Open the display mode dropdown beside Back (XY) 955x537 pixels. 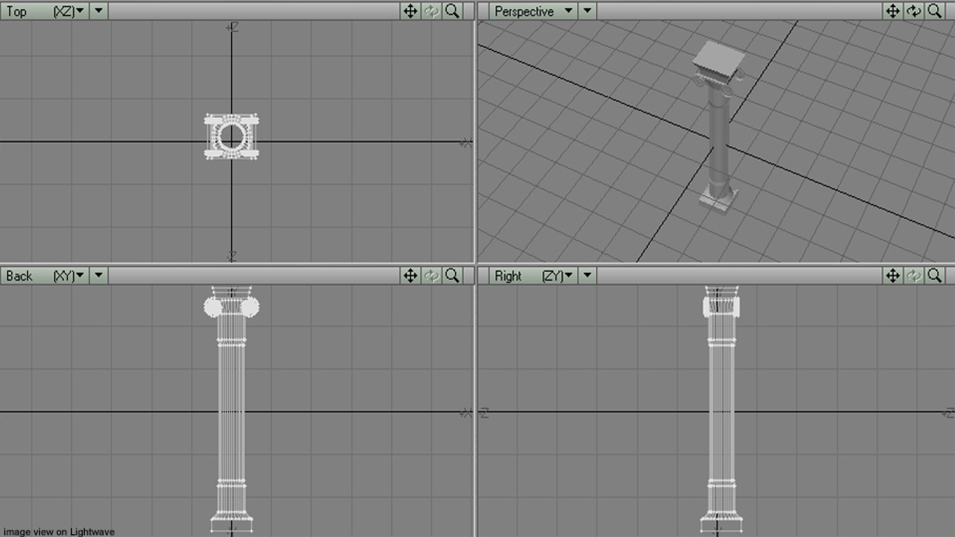point(98,275)
